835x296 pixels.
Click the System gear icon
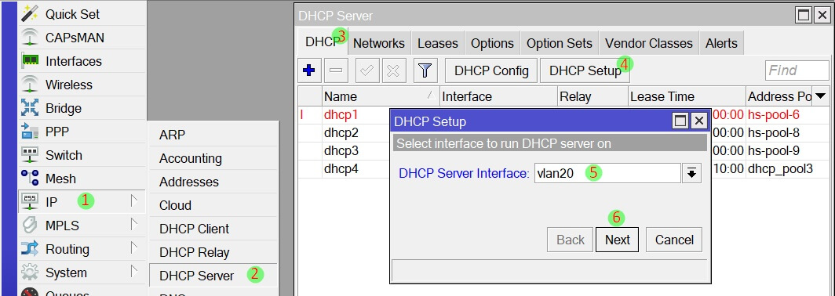pos(30,273)
